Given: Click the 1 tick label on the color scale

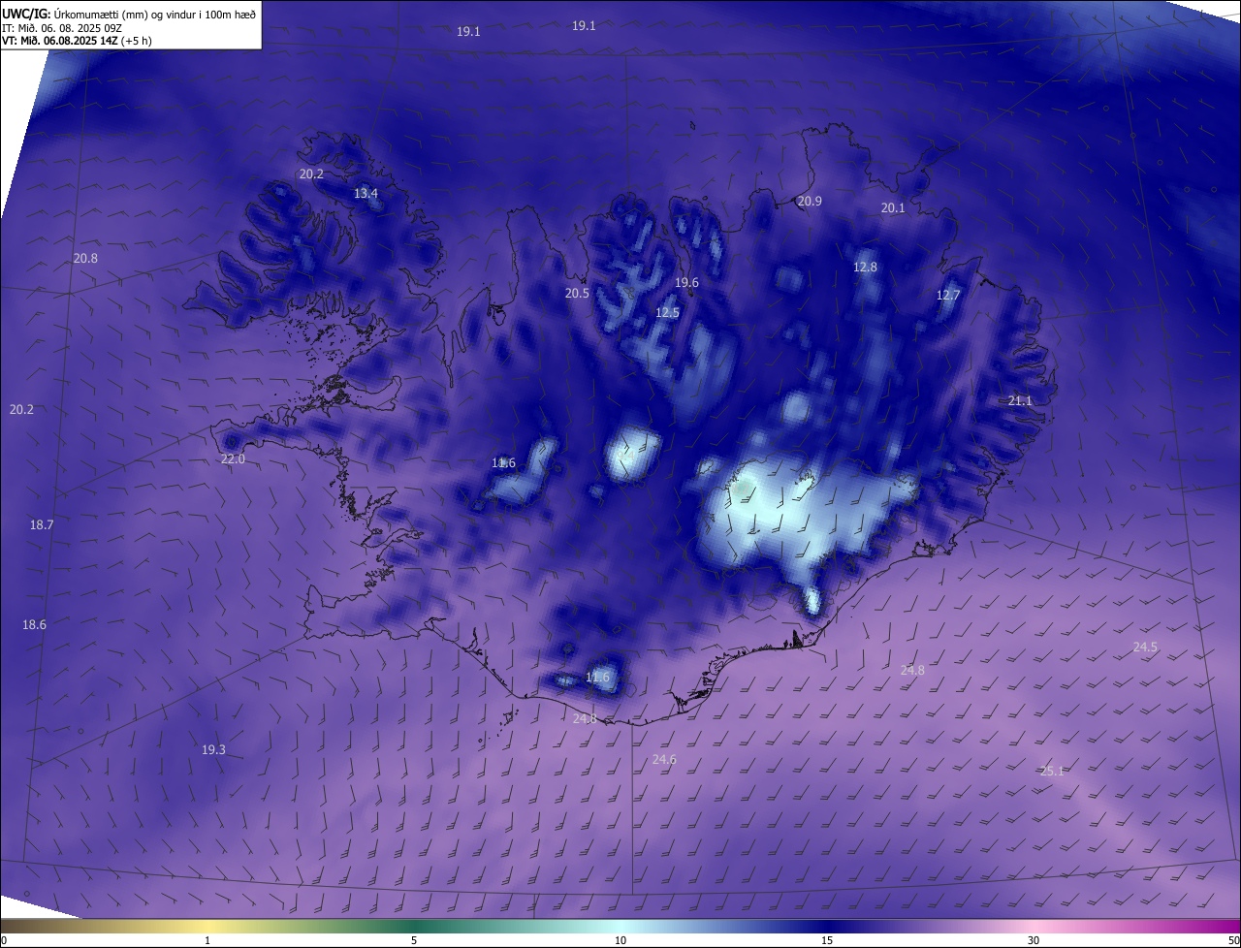Looking at the screenshot, I should (x=207, y=940).
